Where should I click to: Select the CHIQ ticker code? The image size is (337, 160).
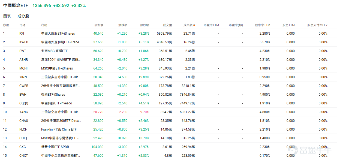[23, 138]
